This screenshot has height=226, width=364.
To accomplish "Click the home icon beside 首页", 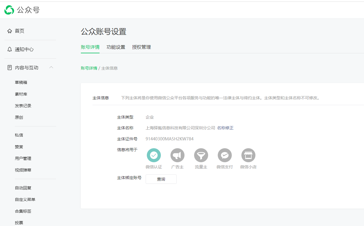I will coord(10,31).
